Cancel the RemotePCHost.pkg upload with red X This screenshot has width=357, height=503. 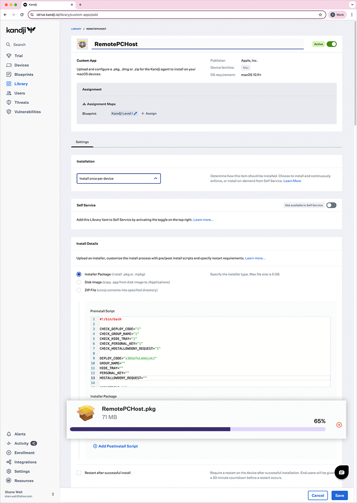pos(339,425)
